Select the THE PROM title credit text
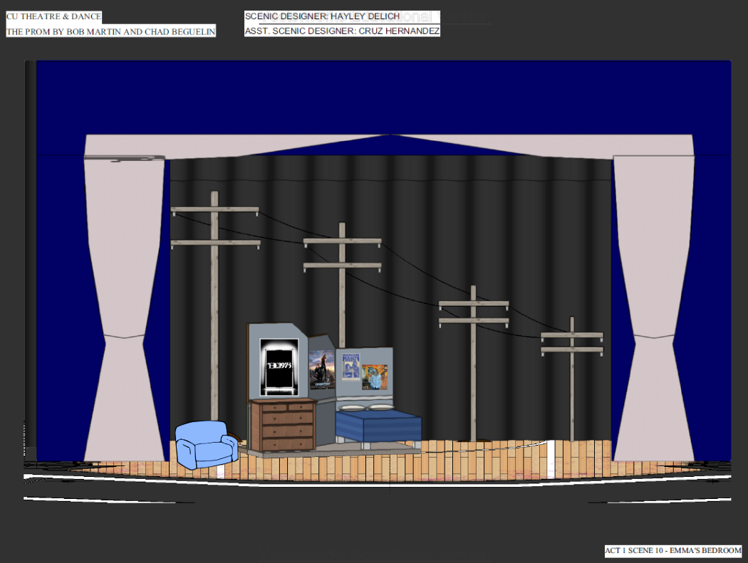This screenshot has height=563, width=748. click(110, 31)
